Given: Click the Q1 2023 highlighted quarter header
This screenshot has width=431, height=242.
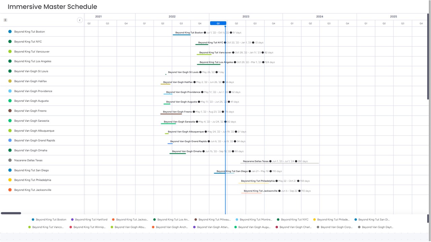Looking at the screenshot, I should (218, 23).
